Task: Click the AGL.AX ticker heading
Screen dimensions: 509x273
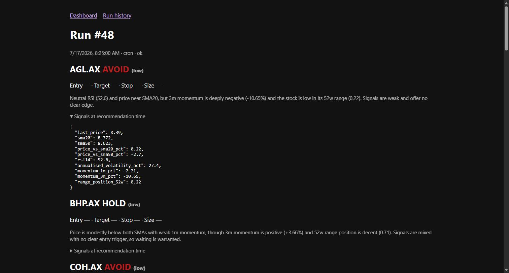Action: point(85,70)
